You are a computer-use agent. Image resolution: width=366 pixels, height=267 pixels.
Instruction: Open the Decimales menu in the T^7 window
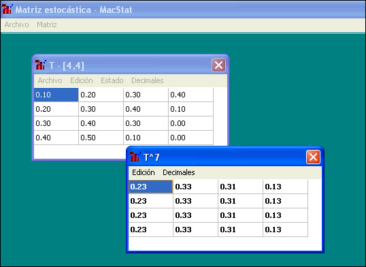(x=179, y=172)
